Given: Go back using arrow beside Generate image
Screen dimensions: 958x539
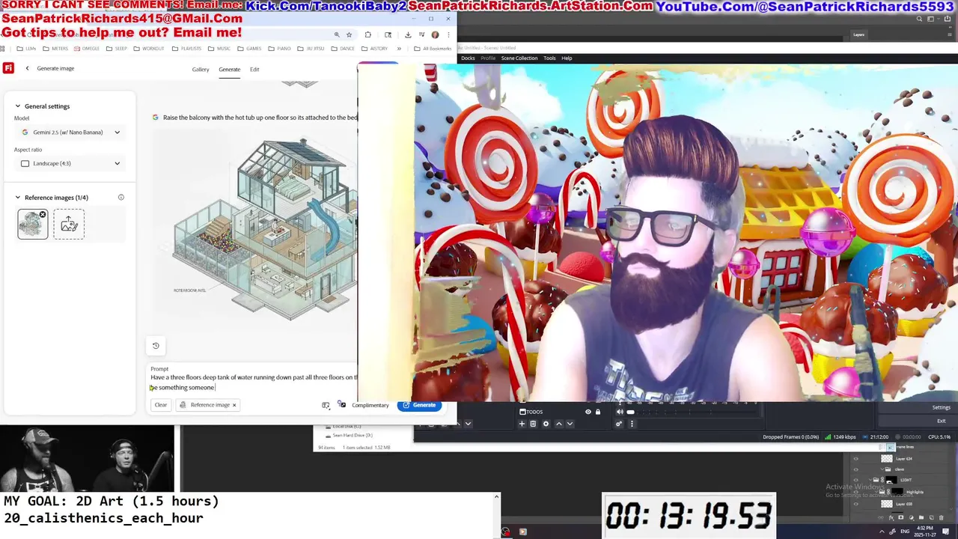Looking at the screenshot, I should click(x=27, y=68).
